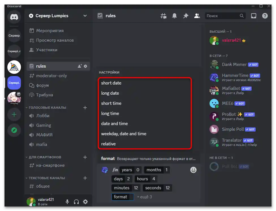
Task: Open the help question mark icon
Action: pos(265,16)
